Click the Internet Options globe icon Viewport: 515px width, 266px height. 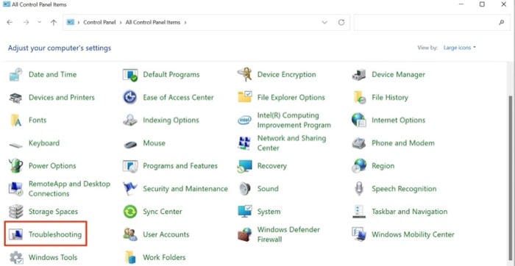point(359,120)
